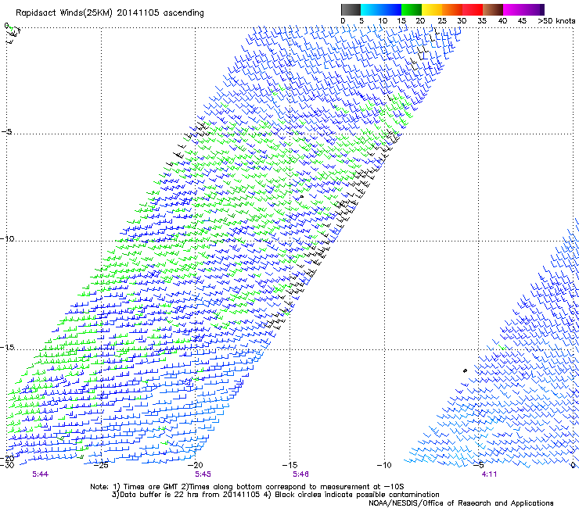Select the purple time label '5:44'
The width and height of the screenshot is (579, 508).
click(40, 474)
